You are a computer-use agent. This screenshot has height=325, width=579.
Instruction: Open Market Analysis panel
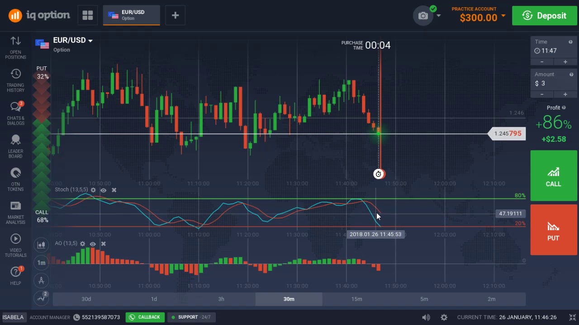[x=16, y=213]
